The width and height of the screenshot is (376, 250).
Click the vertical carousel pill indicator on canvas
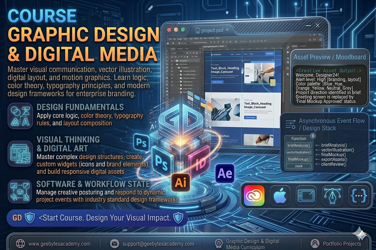[242, 71]
